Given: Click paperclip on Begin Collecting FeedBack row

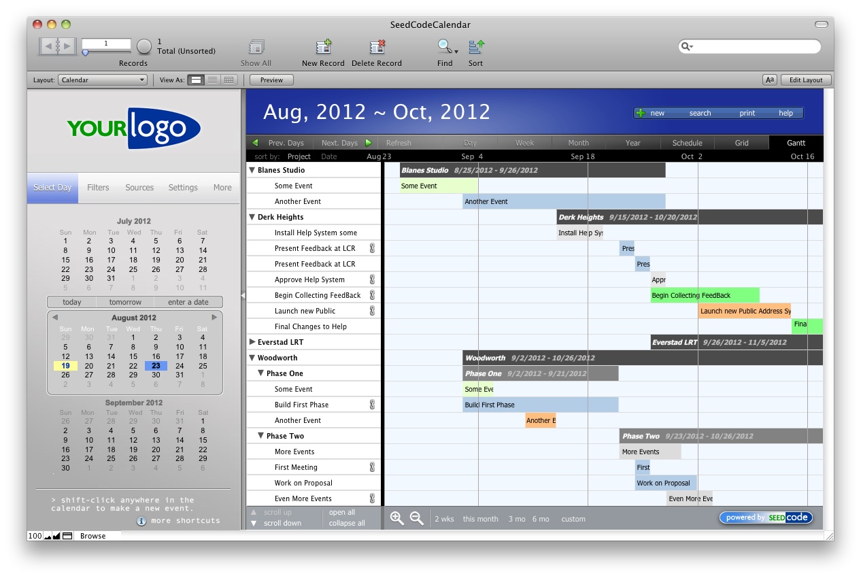Looking at the screenshot, I should coord(372,295).
